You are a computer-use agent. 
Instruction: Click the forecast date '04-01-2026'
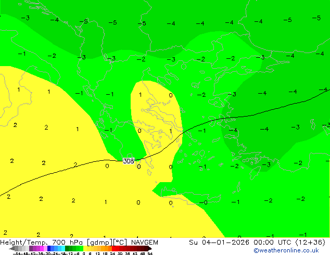coord(225,243)
